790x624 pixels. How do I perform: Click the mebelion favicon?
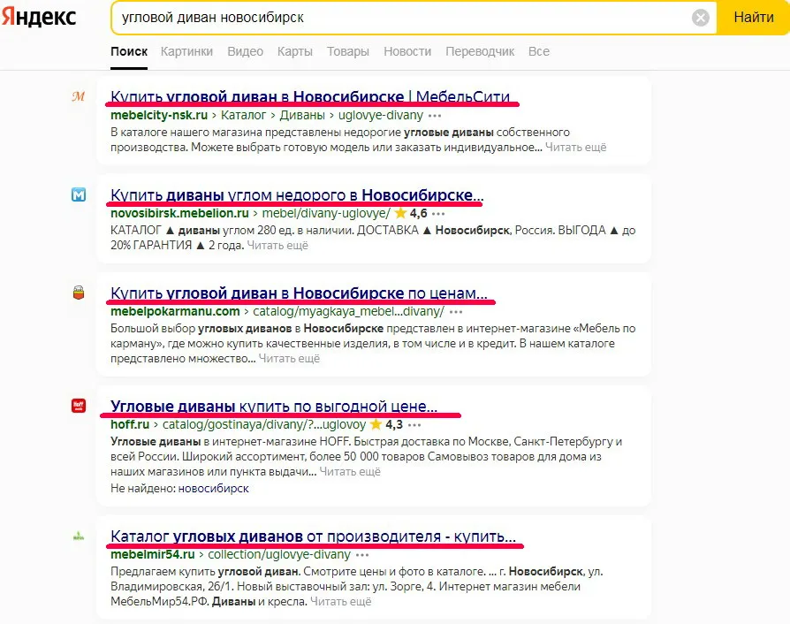pos(78,194)
